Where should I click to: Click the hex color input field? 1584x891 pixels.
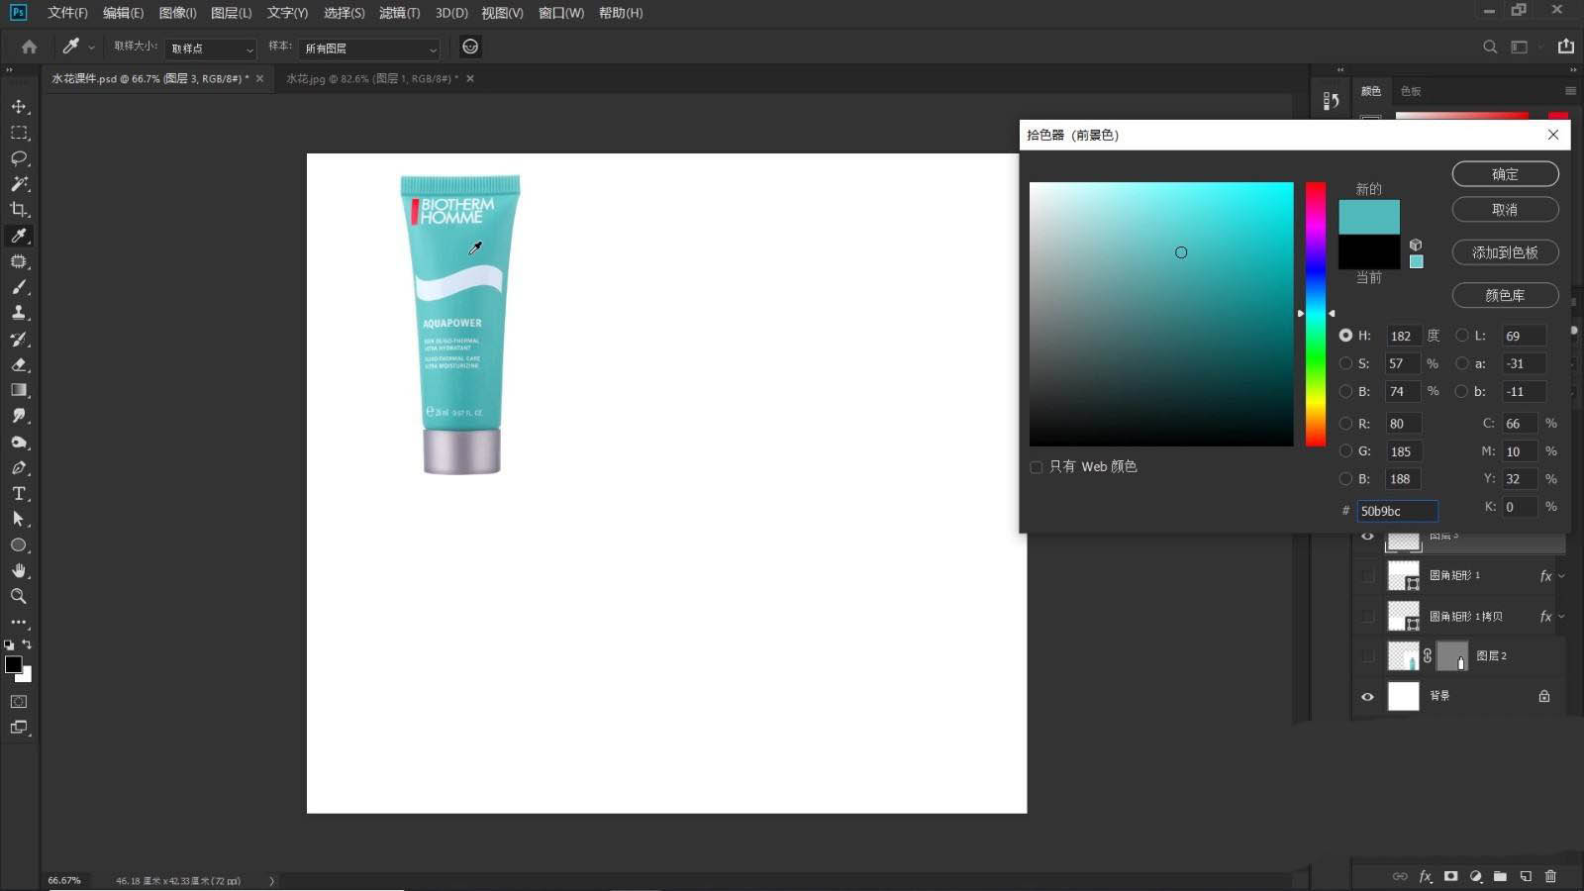pyautogui.click(x=1397, y=511)
